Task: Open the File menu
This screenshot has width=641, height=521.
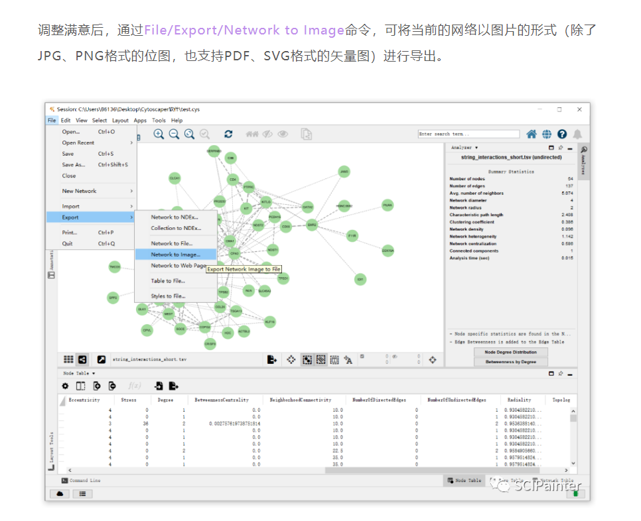Action: click(52, 121)
